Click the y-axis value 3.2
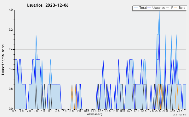 click(11, 30)
